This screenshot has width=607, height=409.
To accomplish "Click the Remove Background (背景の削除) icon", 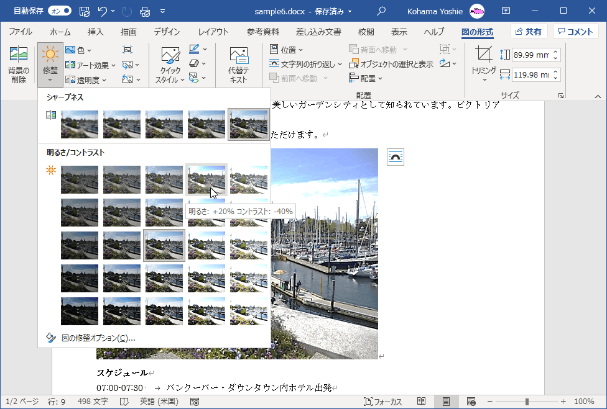I will coord(18,54).
